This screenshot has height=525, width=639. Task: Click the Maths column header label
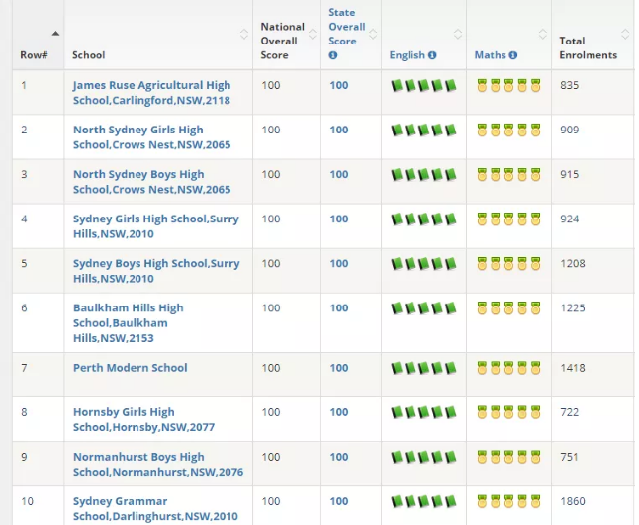coord(490,55)
